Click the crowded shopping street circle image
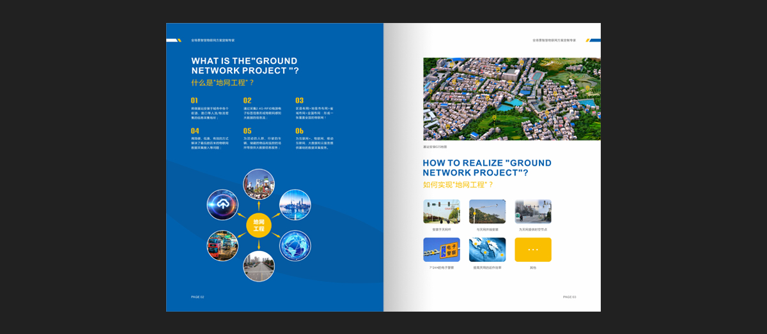 click(x=259, y=185)
